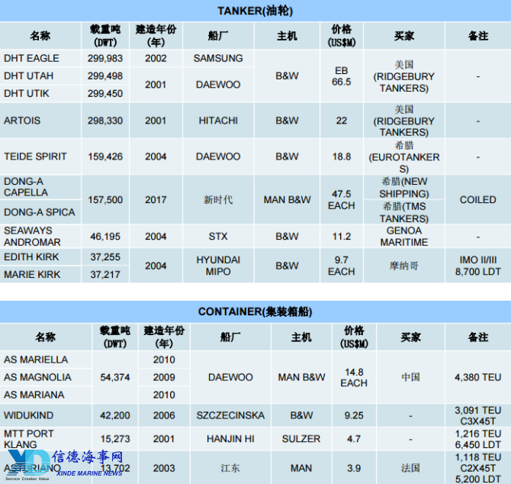
Task: Select the 法国 buyer cell
Action: [x=410, y=468]
